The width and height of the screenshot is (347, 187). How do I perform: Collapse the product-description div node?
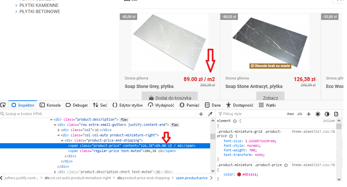[x=51, y=120]
